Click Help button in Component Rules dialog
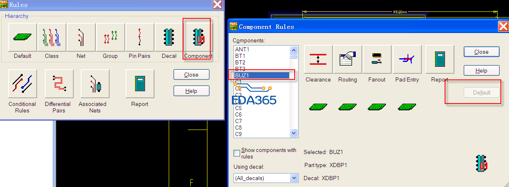The height and width of the screenshot is (187, 509). (x=482, y=70)
